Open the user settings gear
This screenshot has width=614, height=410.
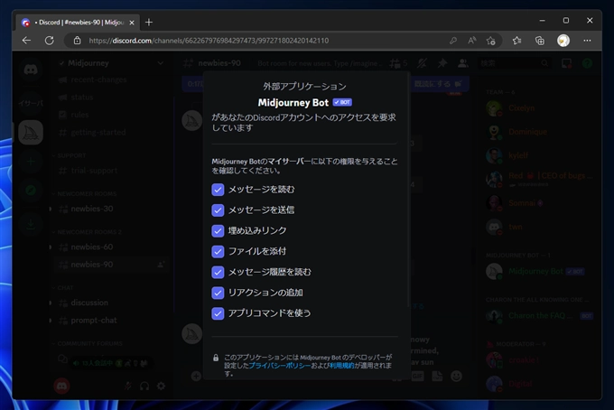[x=161, y=387]
